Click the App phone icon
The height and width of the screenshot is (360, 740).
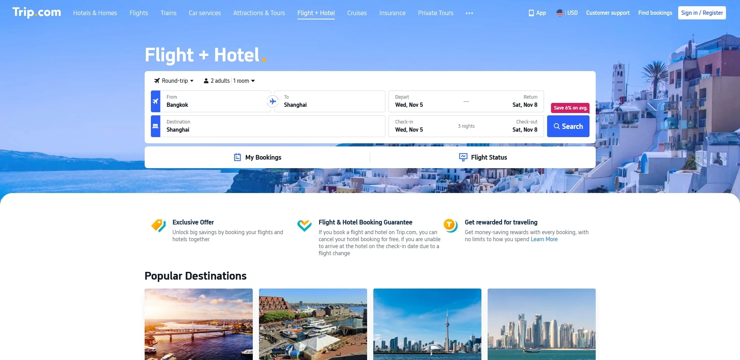[531, 13]
